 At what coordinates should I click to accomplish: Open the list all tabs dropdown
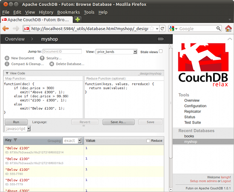230,20
